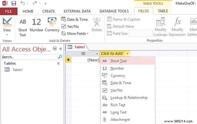Choose Yes/No from the dropdown menu
Screen dimensions: 197x124
tap(128, 90)
